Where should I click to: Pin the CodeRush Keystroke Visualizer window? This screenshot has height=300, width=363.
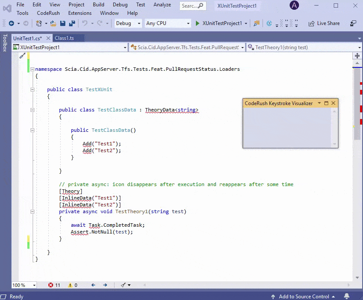(326, 103)
